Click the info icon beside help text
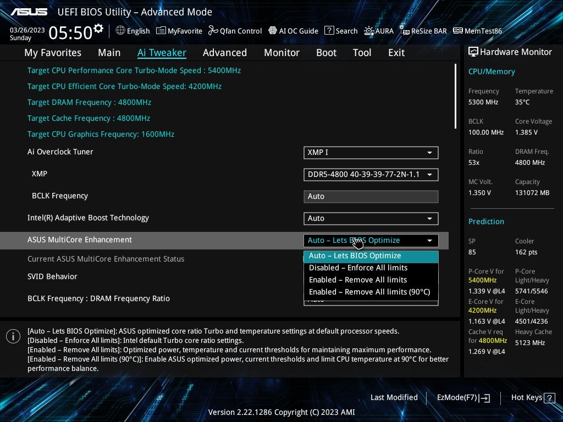 click(13, 336)
